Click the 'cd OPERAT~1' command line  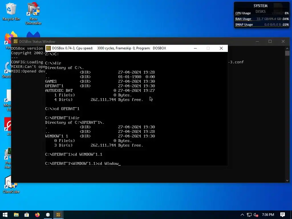pyautogui.click(x=62, y=109)
